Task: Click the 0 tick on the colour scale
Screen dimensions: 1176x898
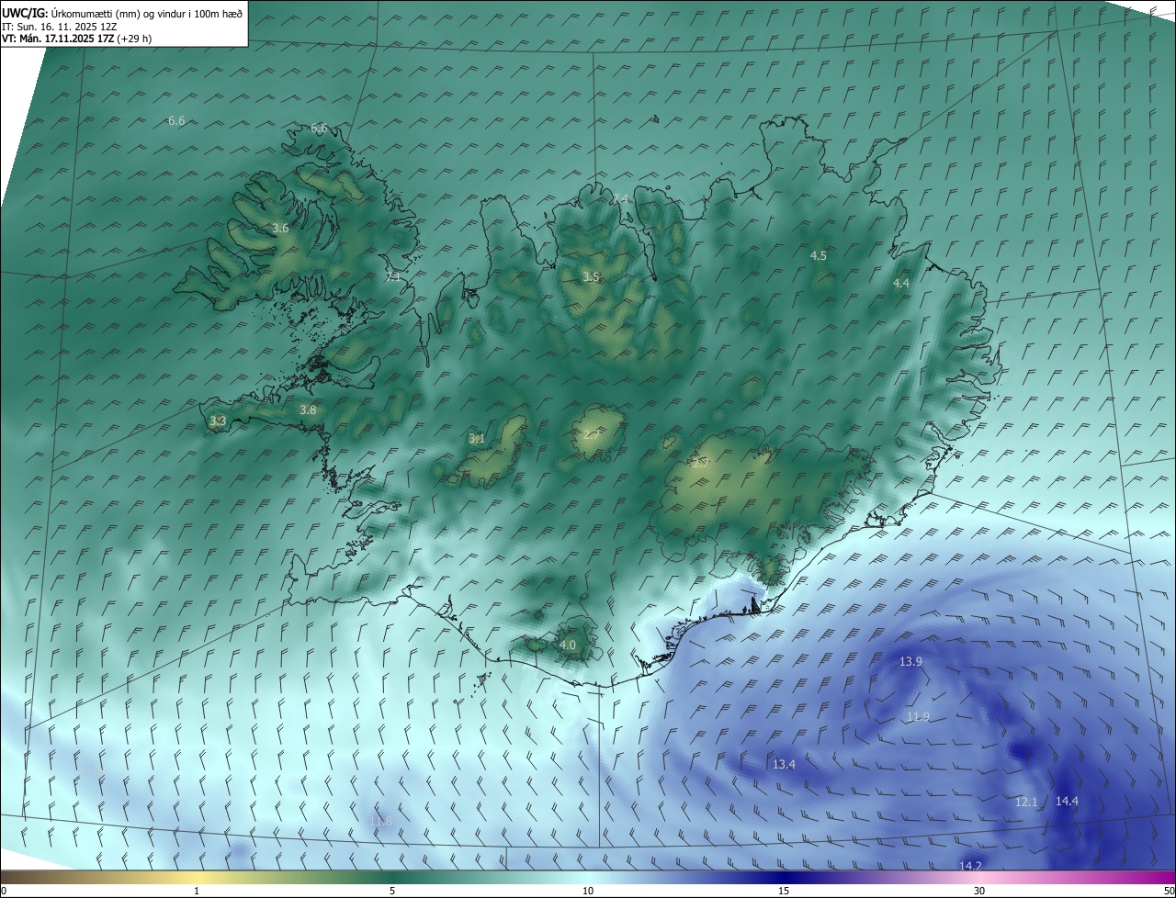Action: (x=4, y=891)
